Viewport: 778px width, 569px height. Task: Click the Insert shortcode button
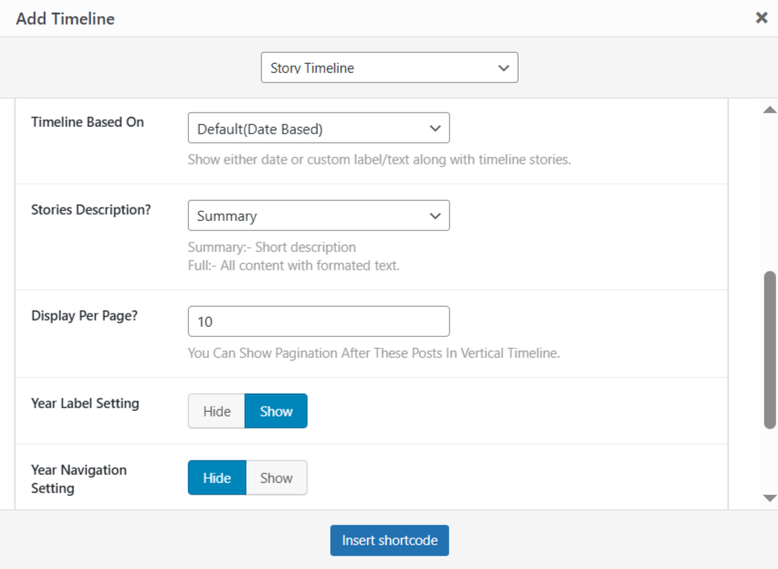389,540
